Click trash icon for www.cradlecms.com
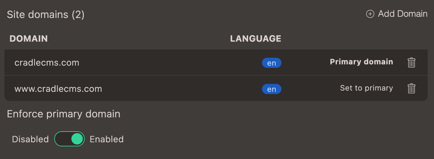The image size is (434, 159). 411,88
